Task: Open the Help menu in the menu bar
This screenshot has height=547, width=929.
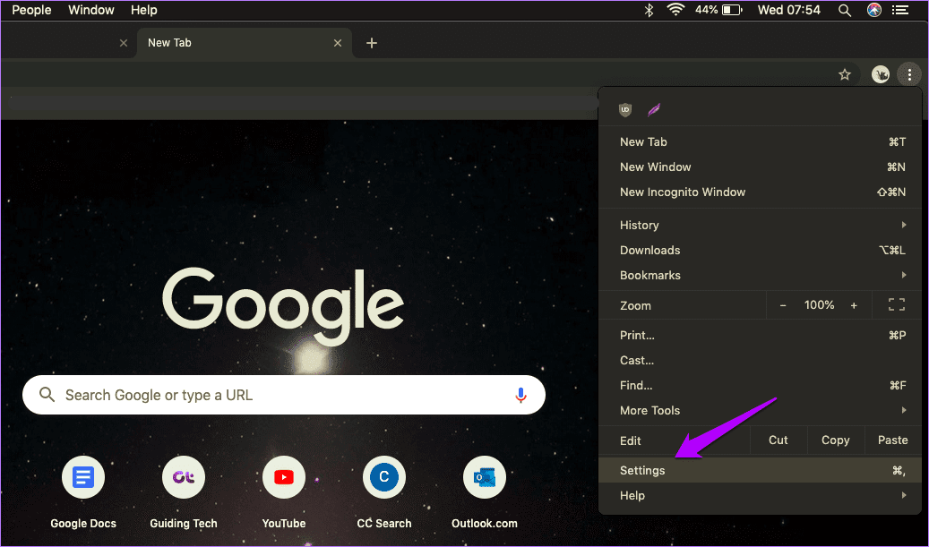Action: (144, 10)
